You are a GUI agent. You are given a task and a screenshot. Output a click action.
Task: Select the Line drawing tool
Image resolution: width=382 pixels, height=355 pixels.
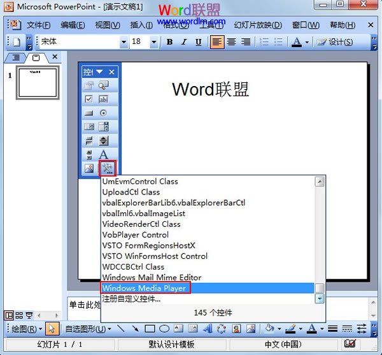[x=121, y=329]
